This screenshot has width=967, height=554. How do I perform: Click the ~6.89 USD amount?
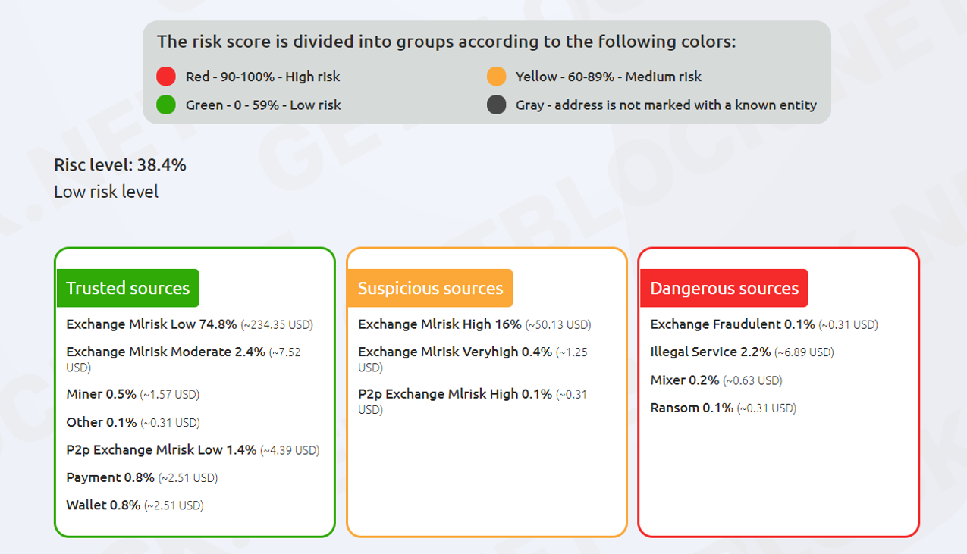804,352
